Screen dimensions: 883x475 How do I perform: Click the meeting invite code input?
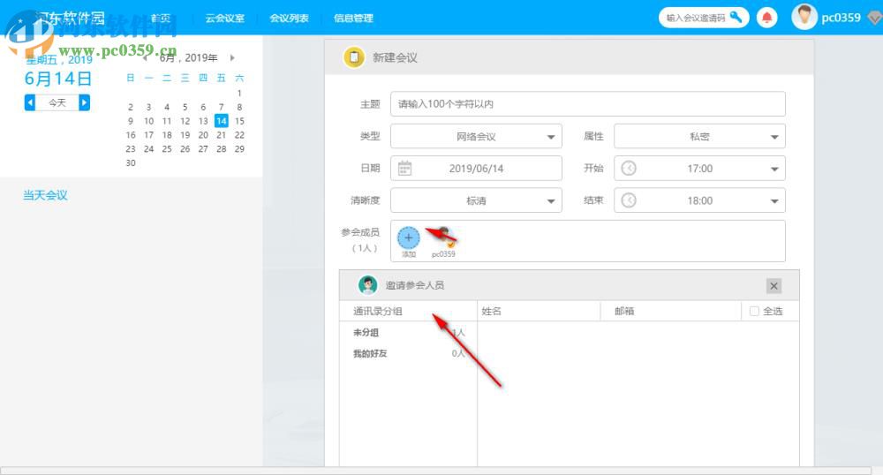click(696, 18)
